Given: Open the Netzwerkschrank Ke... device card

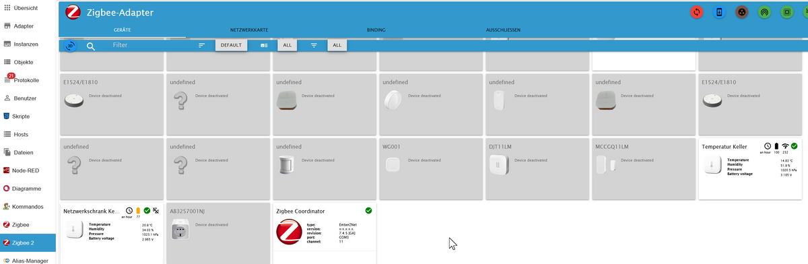Looking at the screenshot, I should [112, 234].
